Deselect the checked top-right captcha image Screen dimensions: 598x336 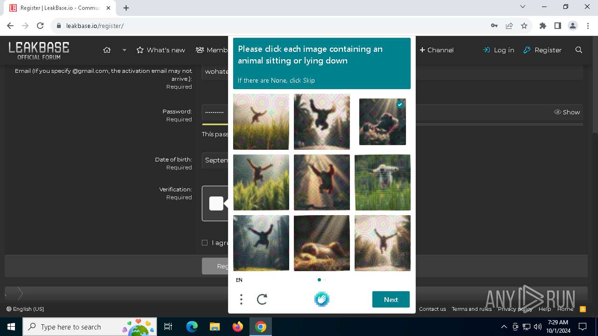[x=383, y=122]
